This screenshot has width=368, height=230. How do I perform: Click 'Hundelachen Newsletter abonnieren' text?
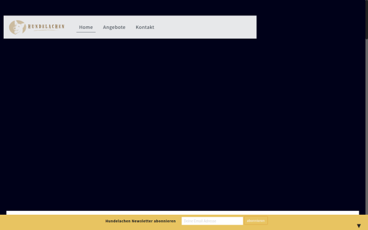(x=140, y=221)
